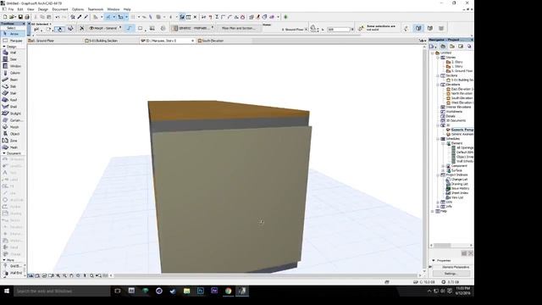Select Drawing List in Navigator tree
Image resolution: width=542 pixels, height=305 pixels.
456,184
